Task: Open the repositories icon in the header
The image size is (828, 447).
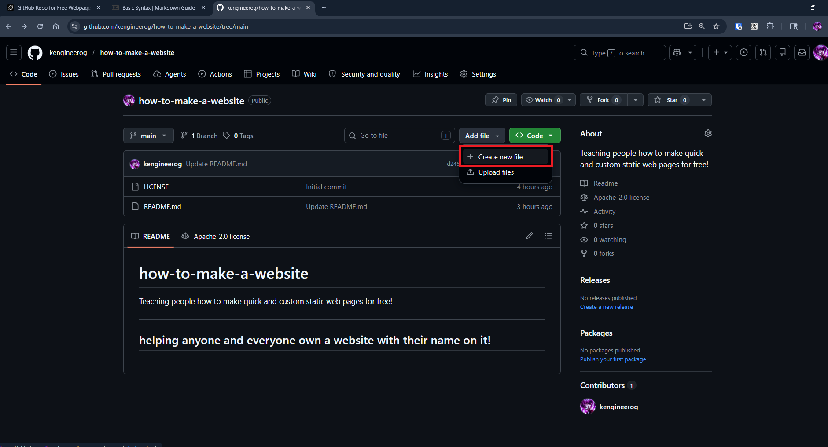Action: pyautogui.click(x=783, y=52)
